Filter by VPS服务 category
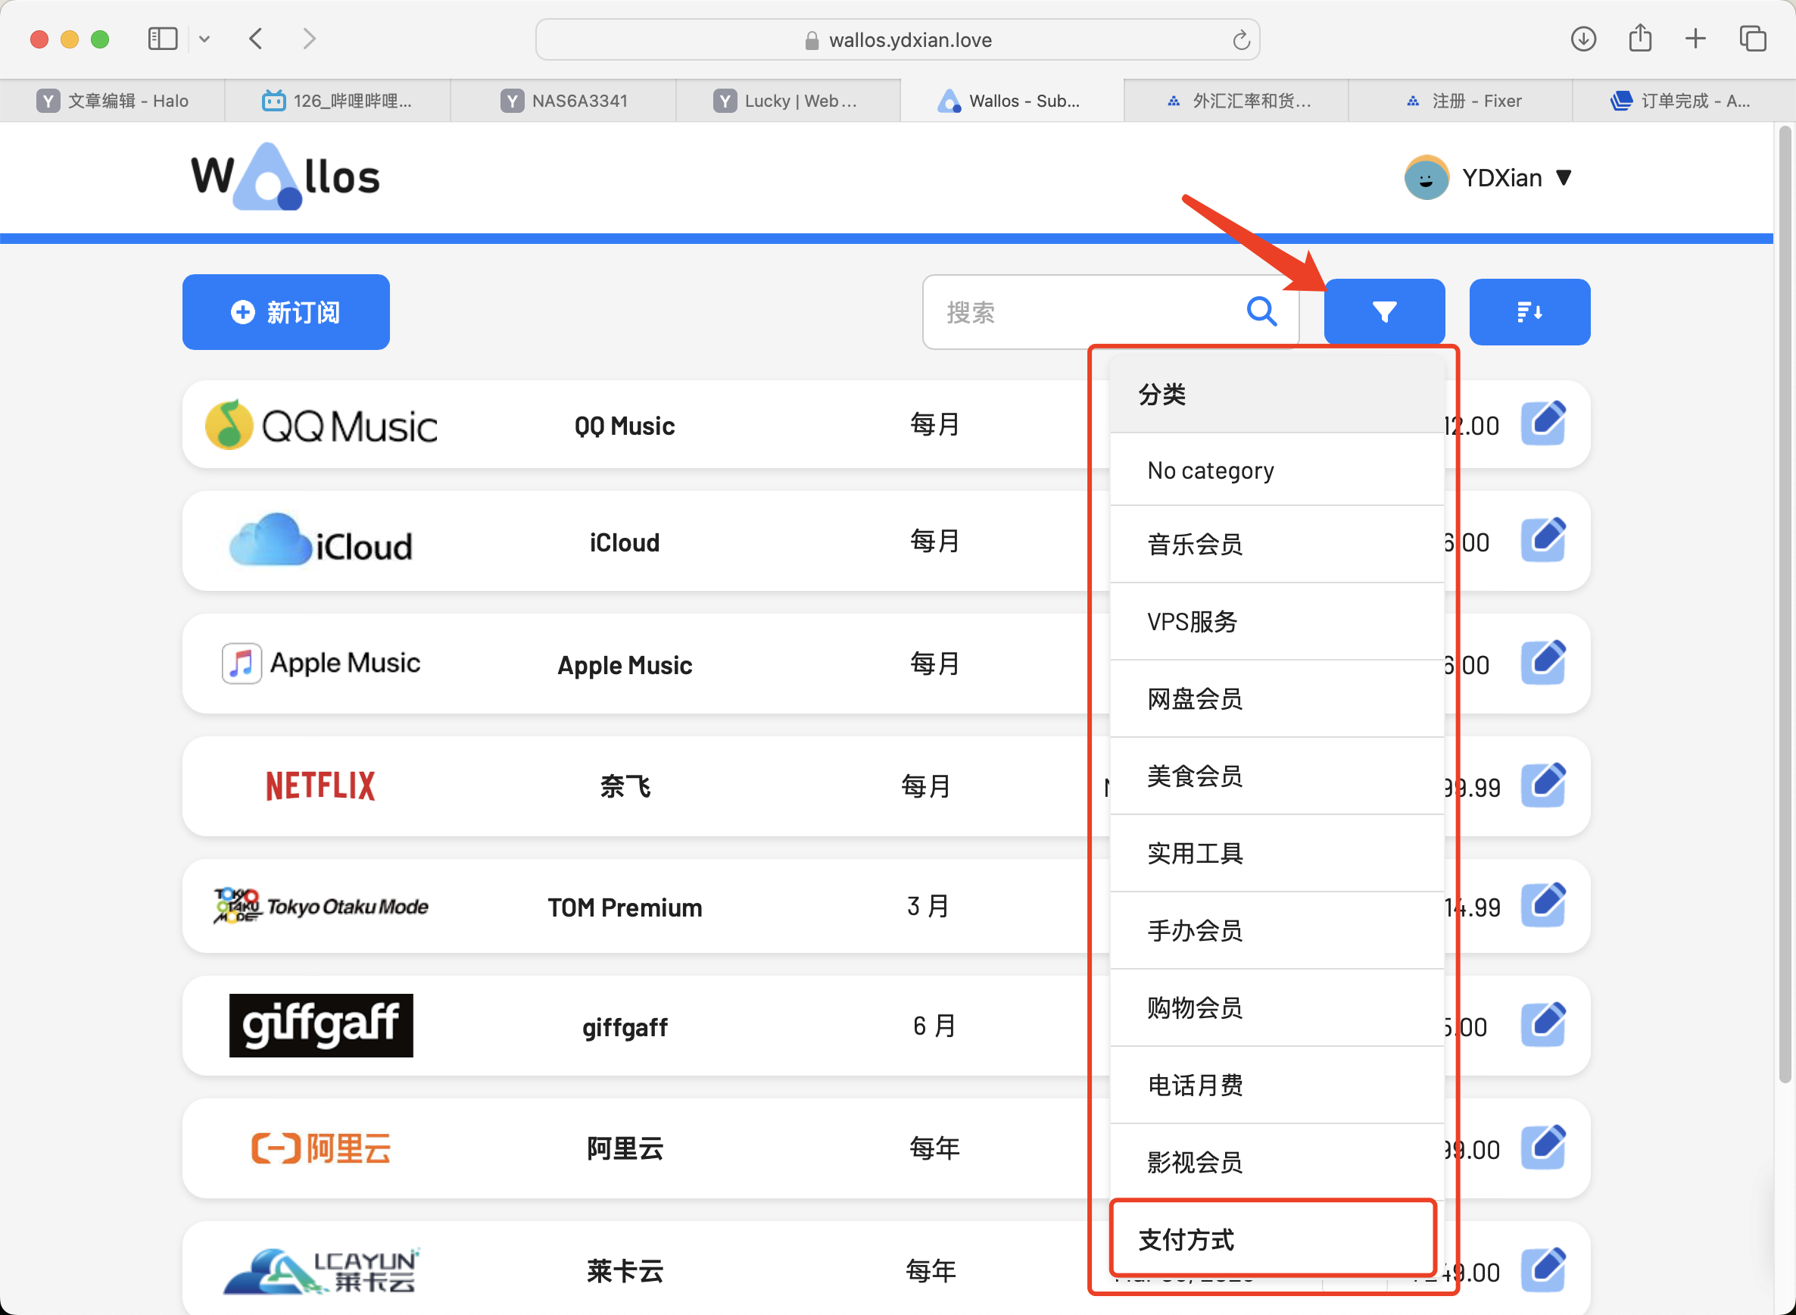The width and height of the screenshot is (1796, 1315). pyautogui.click(x=1277, y=622)
